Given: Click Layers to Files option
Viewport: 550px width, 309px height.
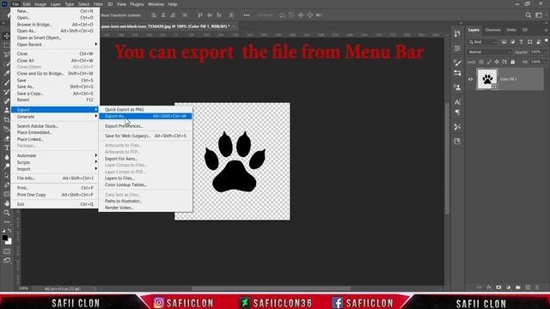Looking at the screenshot, I should click(x=145, y=179).
